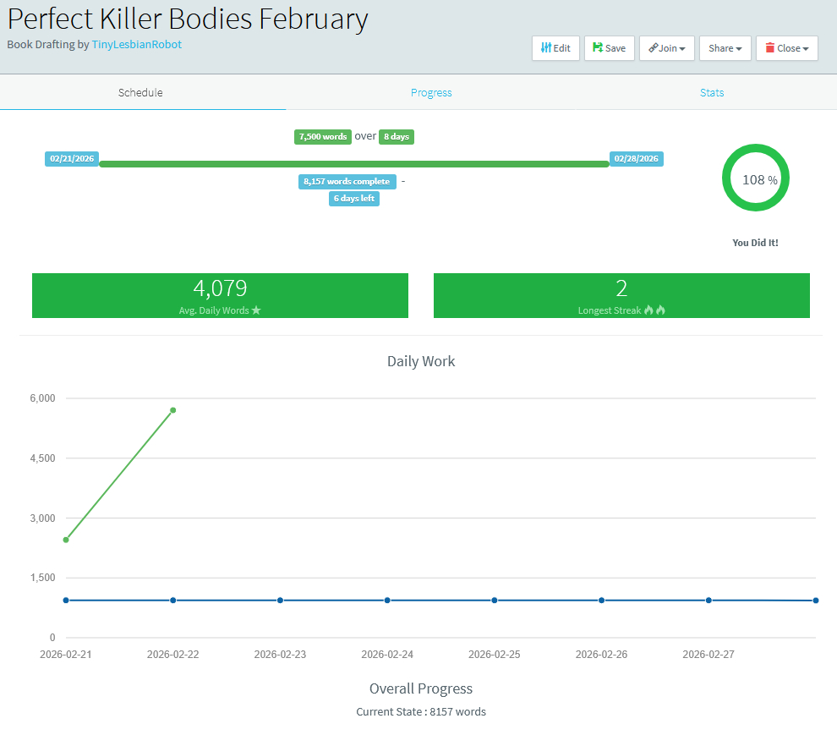Open the Close dropdown caret

pos(806,49)
